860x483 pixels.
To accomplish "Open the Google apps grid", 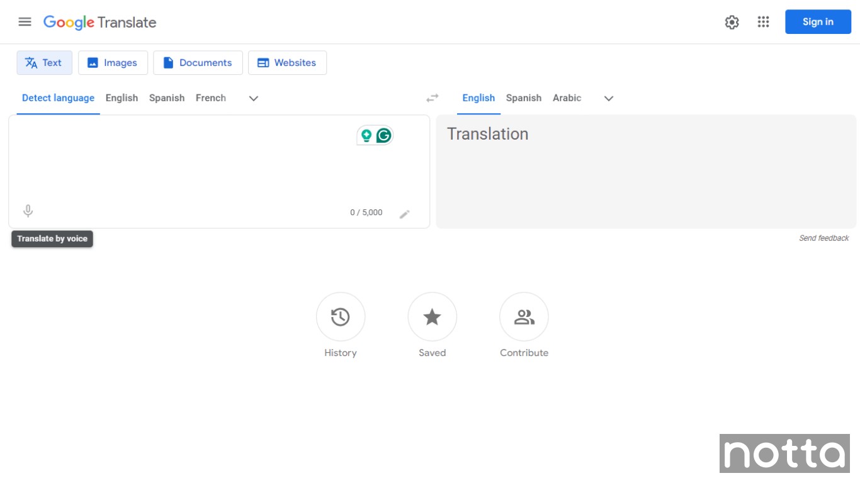I will tap(763, 21).
